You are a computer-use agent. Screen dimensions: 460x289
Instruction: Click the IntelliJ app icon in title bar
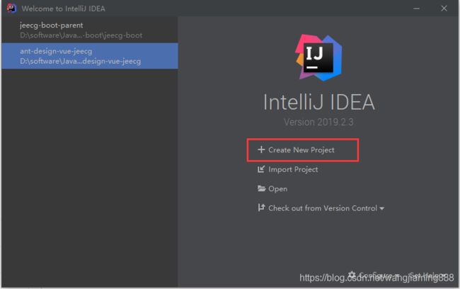click(12, 8)
